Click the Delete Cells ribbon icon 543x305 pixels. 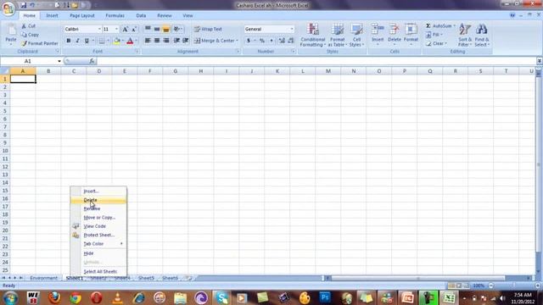(x=394, y=30)
